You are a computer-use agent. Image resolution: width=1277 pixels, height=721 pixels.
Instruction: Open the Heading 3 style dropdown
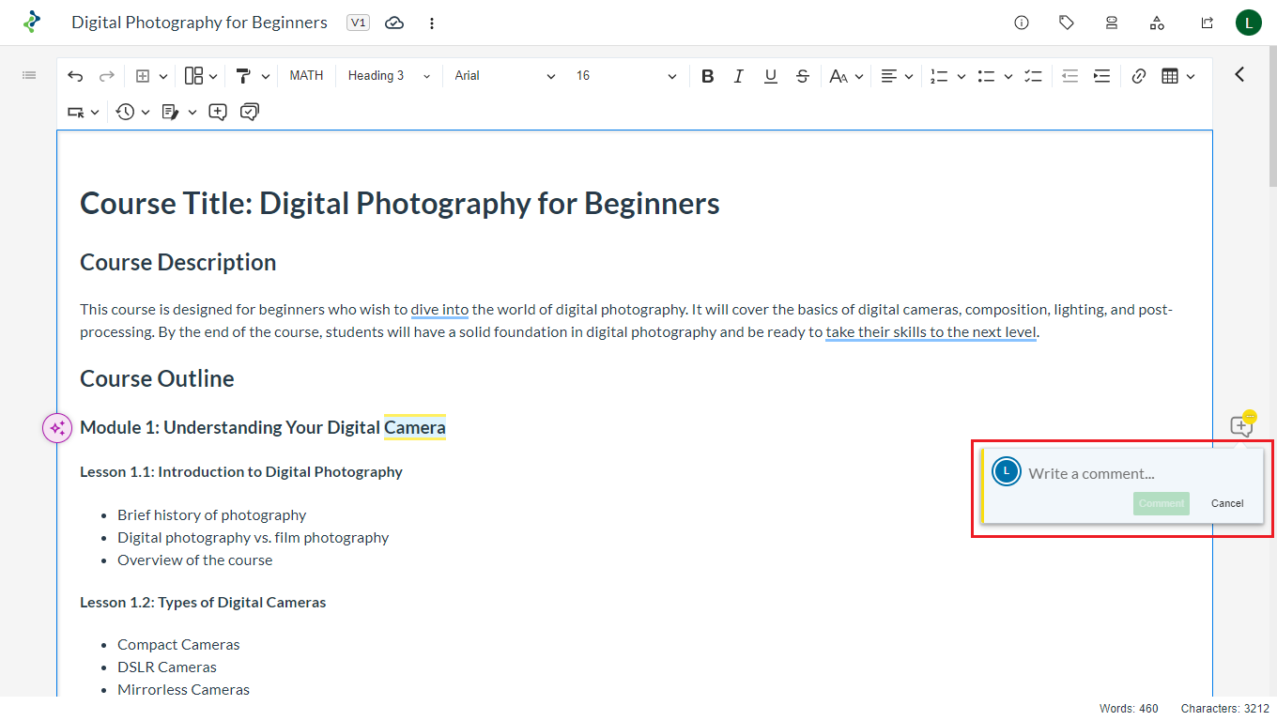click(x=388, y=76)
